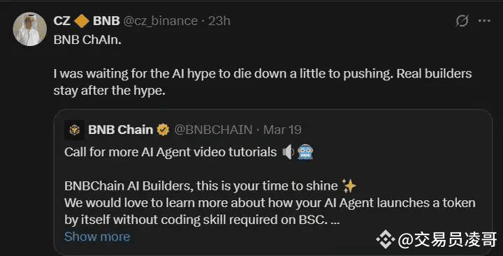This screenshot has width=503, height=256.
Task: Click the gold verified badge beside BNB Chain
Action: pos(163,130)
